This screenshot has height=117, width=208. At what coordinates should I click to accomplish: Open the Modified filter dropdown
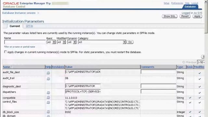click(61, 42)
